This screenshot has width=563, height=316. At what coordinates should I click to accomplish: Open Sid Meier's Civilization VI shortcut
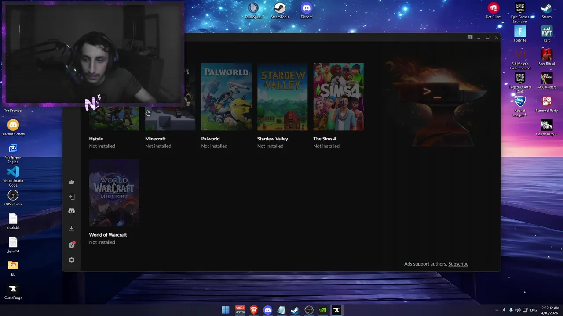pyautogui.click(x=520, y=59)
